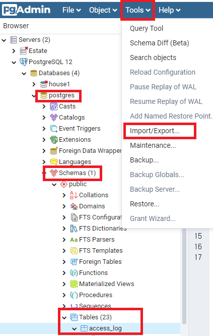Click the house1 database icon
213x336 pixels.
click(x=44, y=84)
